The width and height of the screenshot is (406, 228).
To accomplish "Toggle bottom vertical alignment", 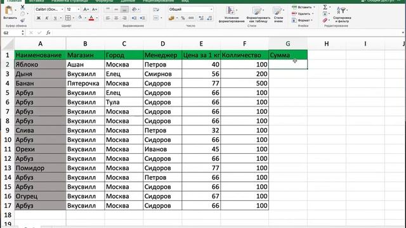I will [124, 9].
